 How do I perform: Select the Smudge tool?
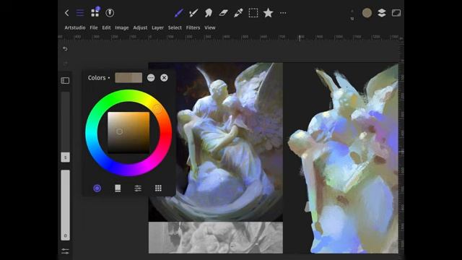209,13
